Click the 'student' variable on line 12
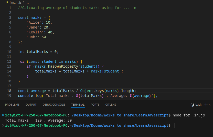 coord(49,61)
